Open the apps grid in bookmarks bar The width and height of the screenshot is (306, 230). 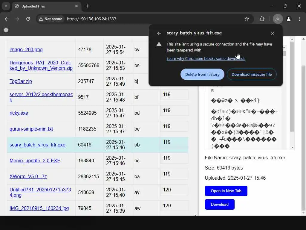6,30
